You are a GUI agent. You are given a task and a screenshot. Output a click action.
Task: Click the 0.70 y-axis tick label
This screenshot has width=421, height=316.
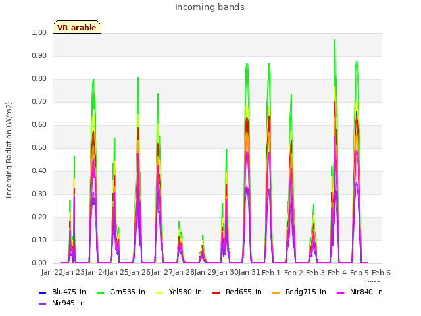point(39,102)
